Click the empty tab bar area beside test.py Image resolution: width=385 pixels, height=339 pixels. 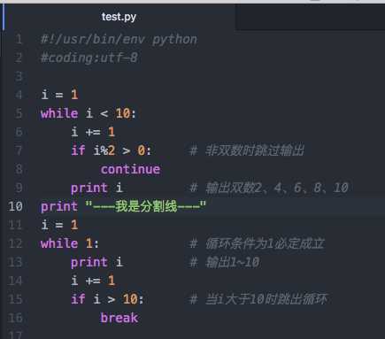(310, 17)
